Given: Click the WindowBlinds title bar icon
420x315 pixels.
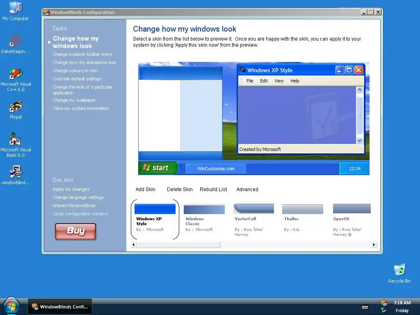Looking at the screenshot, I should point(46,12).
